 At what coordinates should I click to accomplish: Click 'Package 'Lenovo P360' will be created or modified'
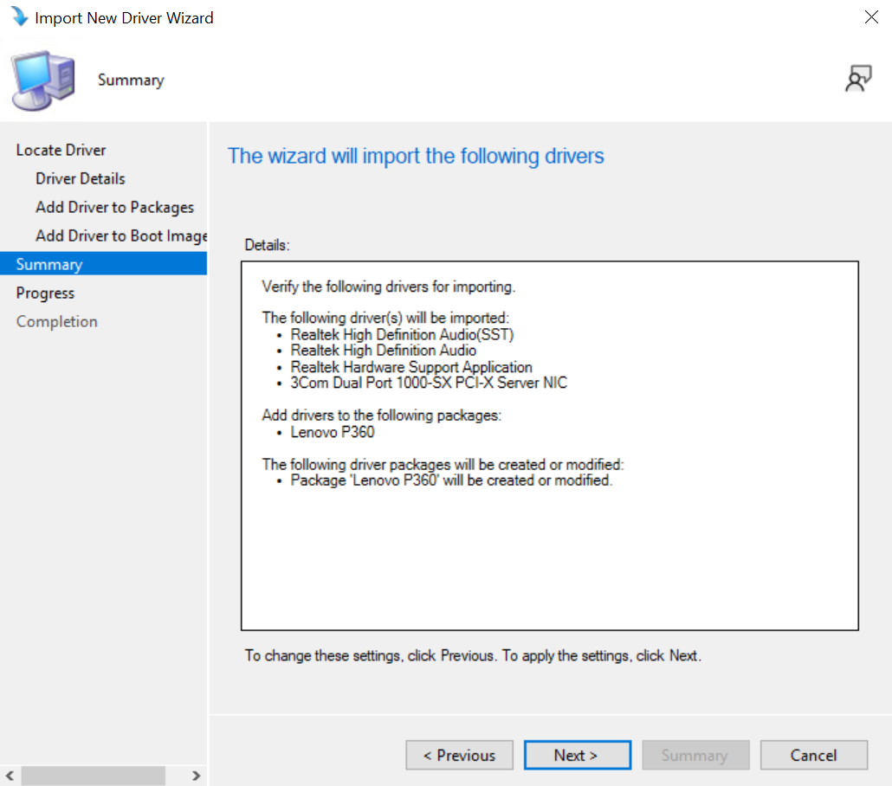(451, 480)
